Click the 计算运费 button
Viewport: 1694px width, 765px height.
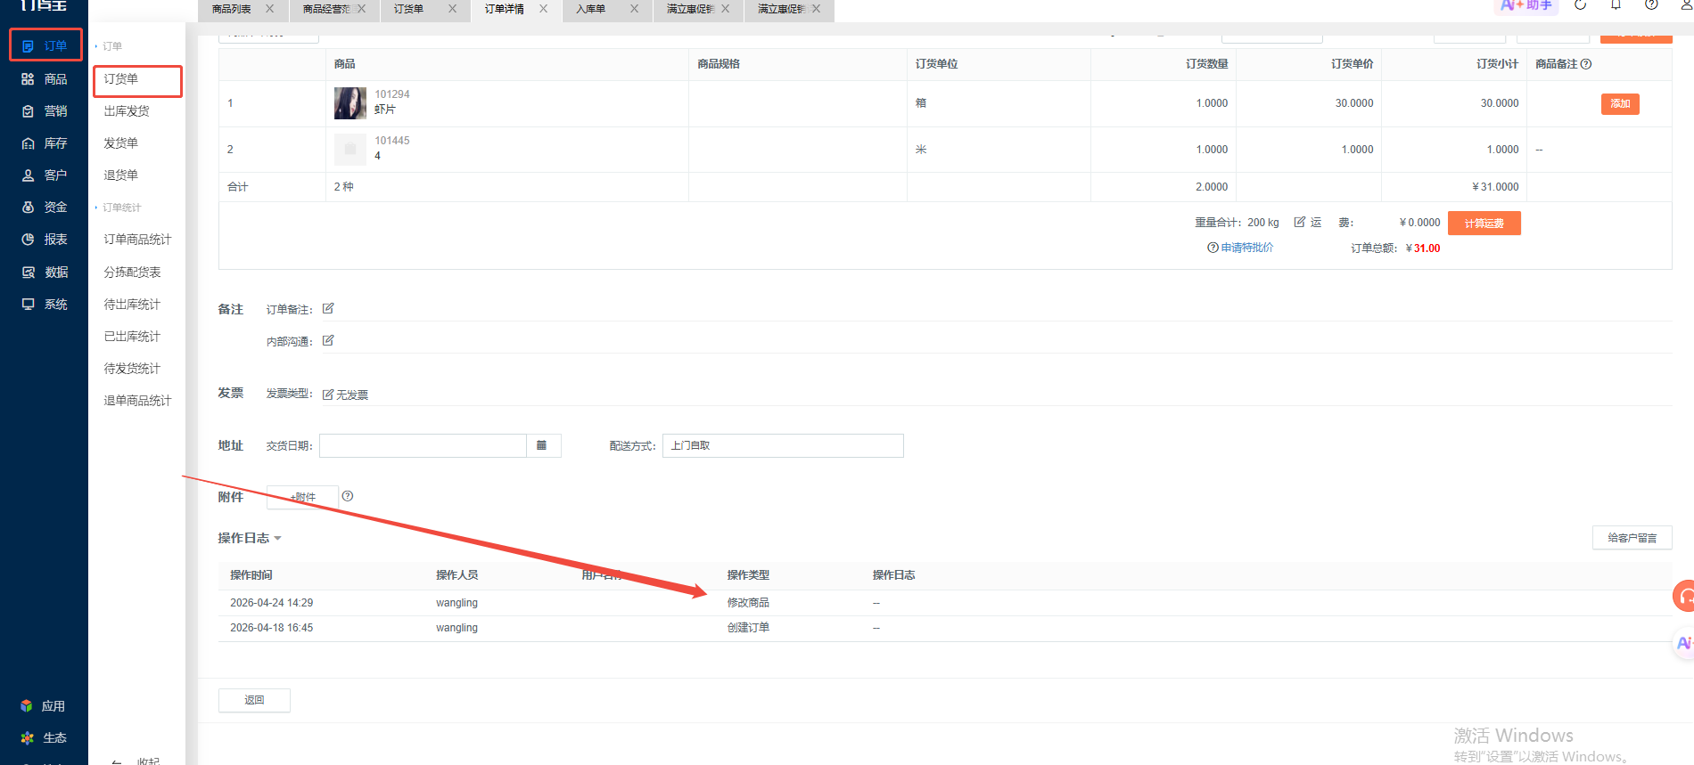(x=1484, y=223)
